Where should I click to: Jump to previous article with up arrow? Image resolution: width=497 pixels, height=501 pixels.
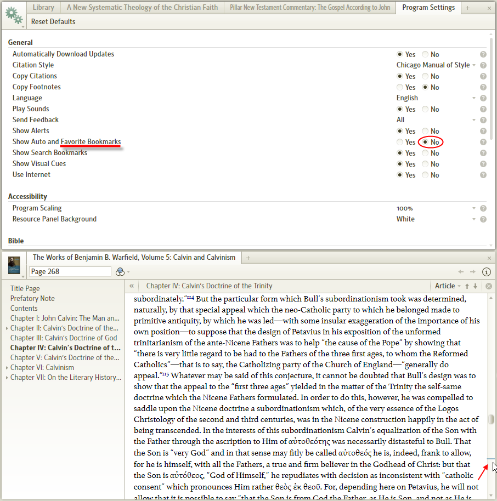point(467,286)
